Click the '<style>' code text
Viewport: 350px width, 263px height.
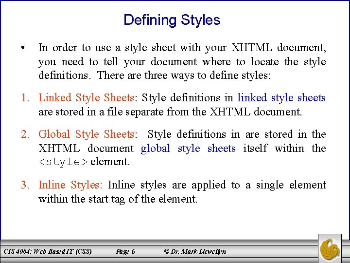pos(63,162)
